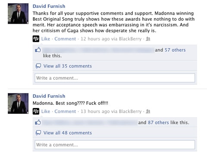Open David Furnish name on second post

pyautogui.click(x=49, y=96)
